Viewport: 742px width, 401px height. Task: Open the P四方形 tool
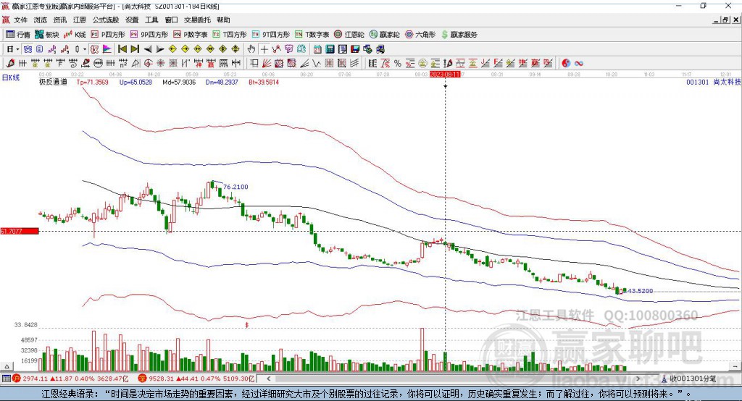click(108, 35)
